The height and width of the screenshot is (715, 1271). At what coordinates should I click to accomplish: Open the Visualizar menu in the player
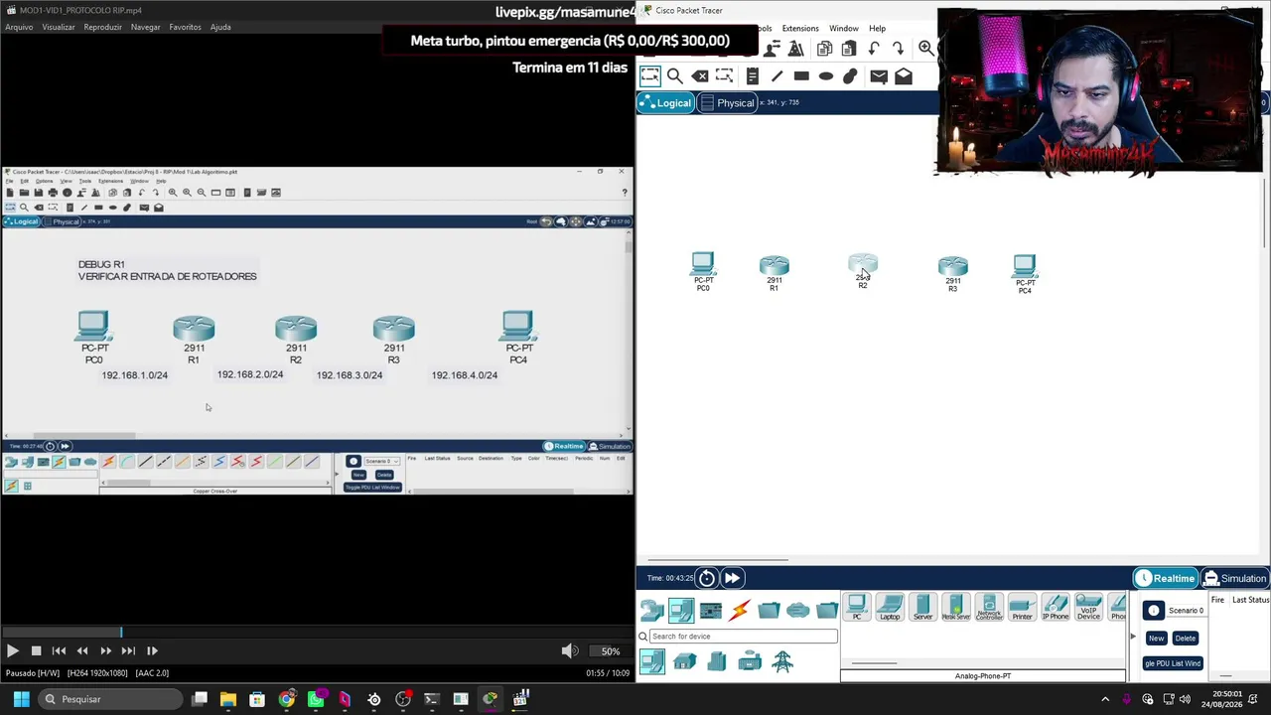[x=59, y=27]
